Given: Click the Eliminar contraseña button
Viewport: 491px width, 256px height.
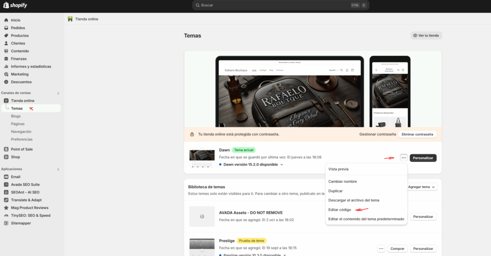Looking at the screenshot, I should pos(417,134).
